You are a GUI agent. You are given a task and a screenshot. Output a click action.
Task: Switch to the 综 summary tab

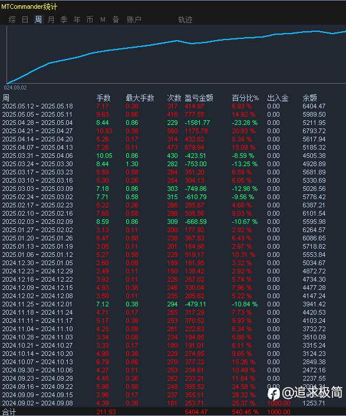click(x=12, y=19)
